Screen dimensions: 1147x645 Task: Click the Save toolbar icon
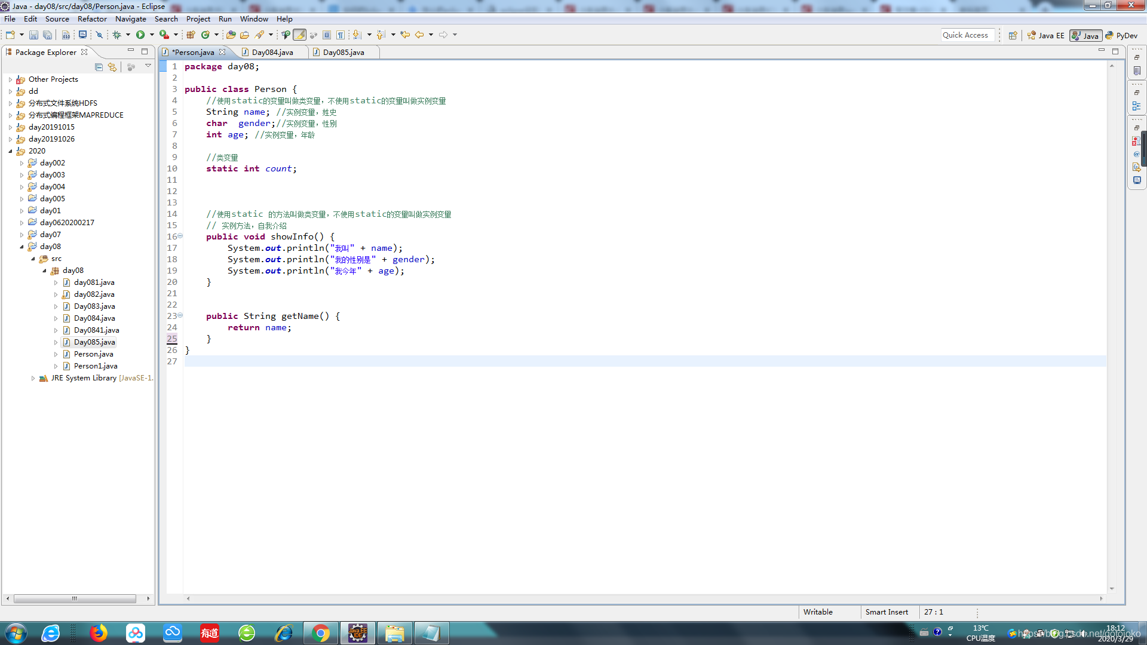(x=33, y=35)
